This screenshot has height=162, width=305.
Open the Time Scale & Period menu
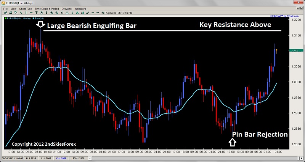(47, 9)
